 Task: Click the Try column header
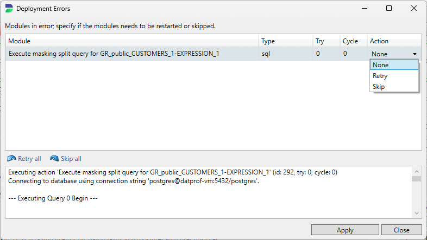[x=326, y=41]
